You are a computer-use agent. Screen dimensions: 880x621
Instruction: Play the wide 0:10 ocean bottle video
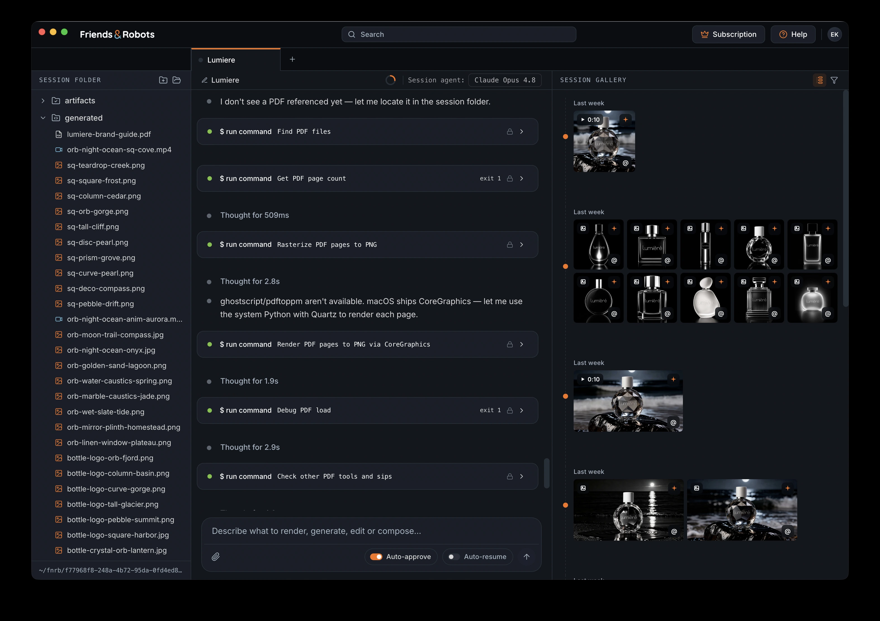coord(628,401)
